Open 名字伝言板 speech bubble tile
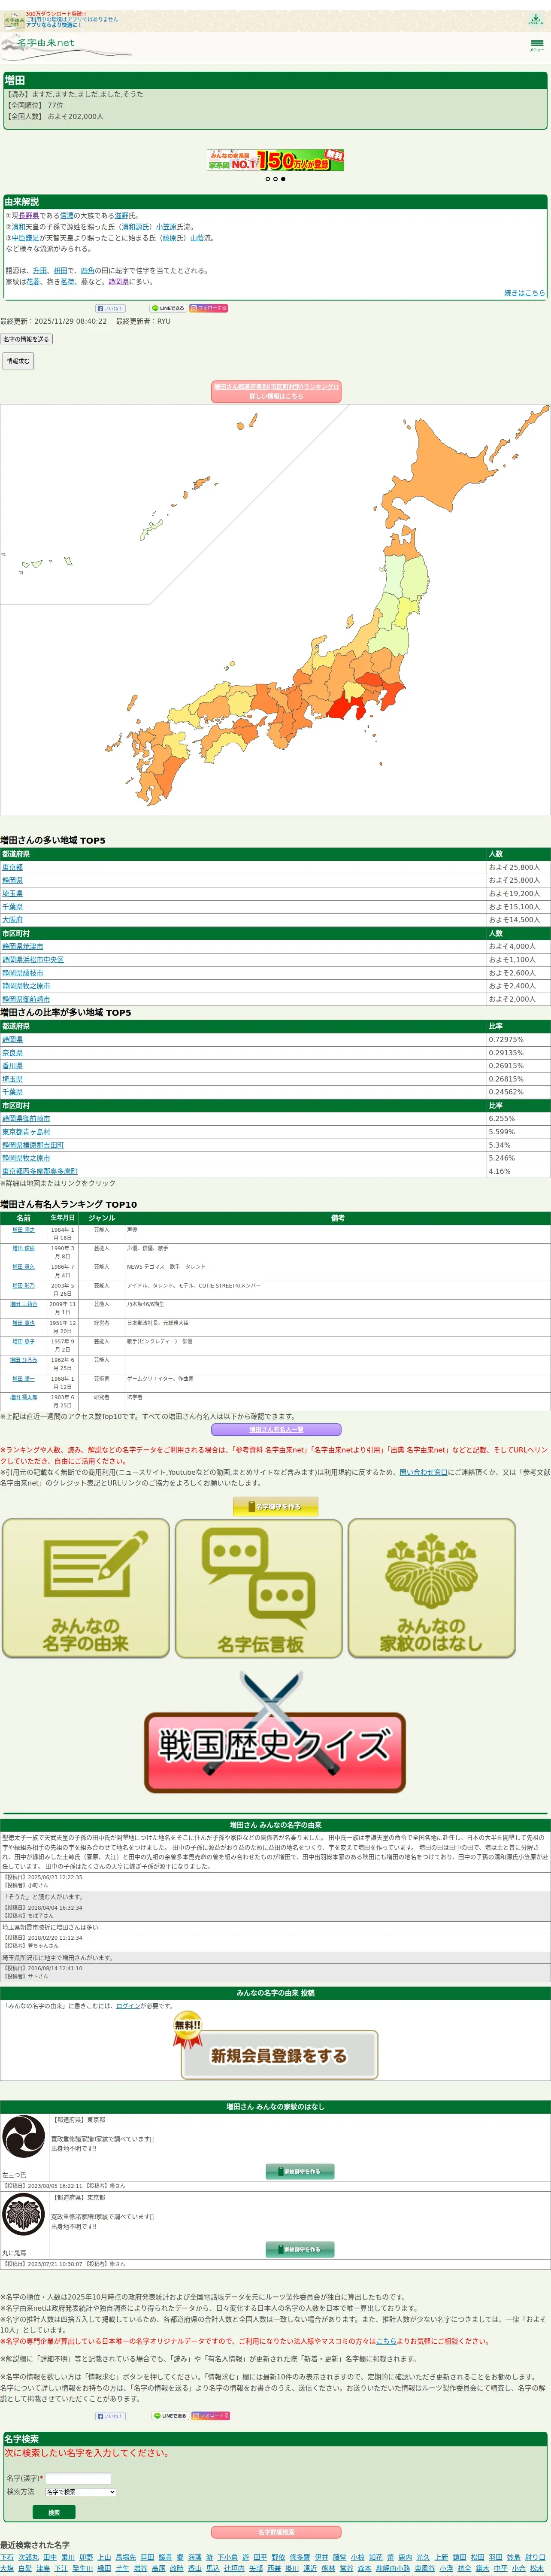551x2576 pixels. coord(259,1588)
